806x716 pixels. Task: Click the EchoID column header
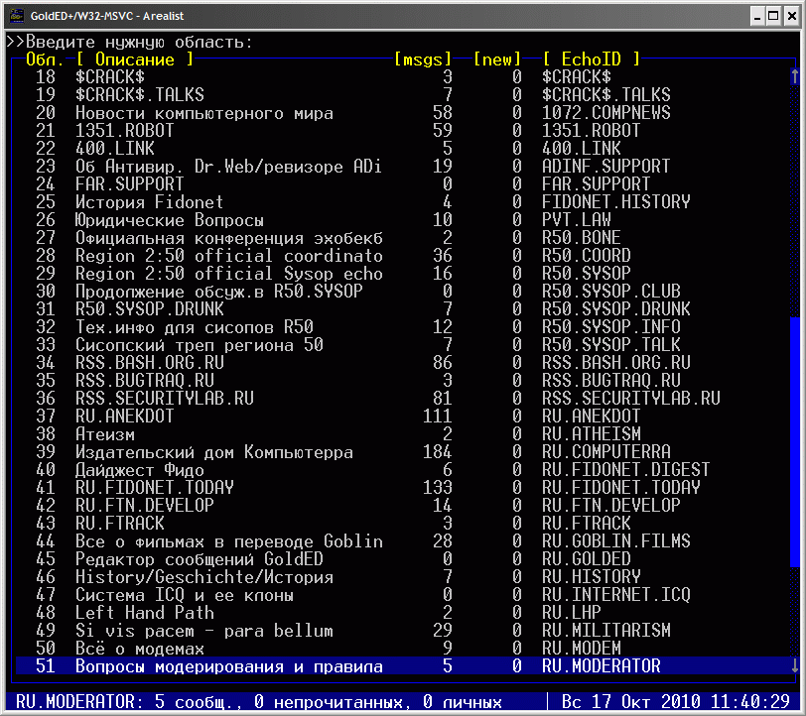tap(592, 60)
